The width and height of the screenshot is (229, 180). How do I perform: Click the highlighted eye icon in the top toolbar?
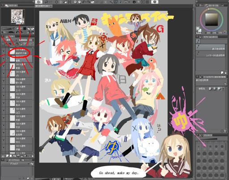[x=38, y=2]
